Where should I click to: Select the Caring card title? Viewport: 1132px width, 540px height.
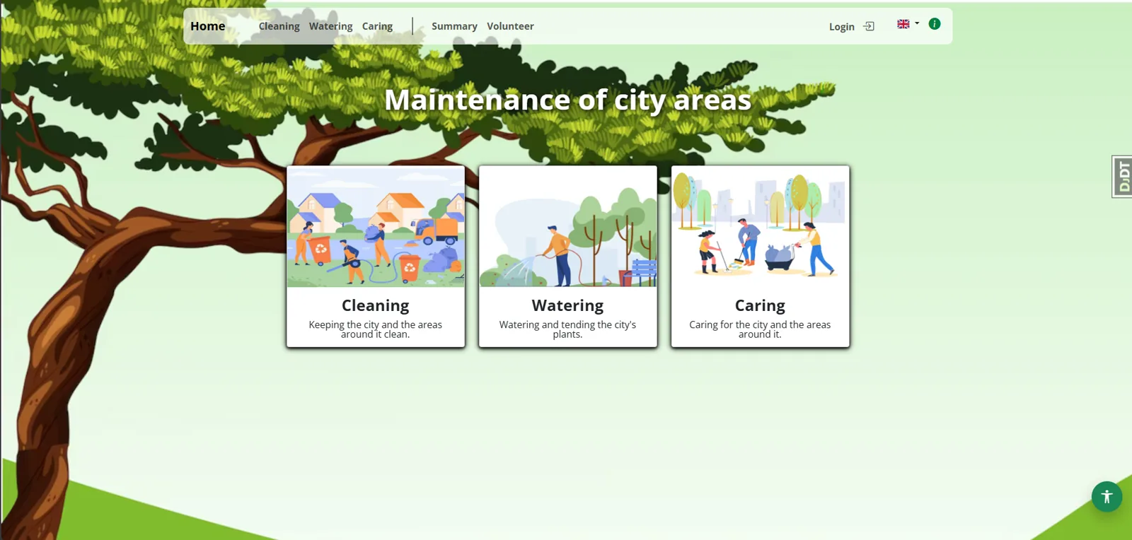760,305
